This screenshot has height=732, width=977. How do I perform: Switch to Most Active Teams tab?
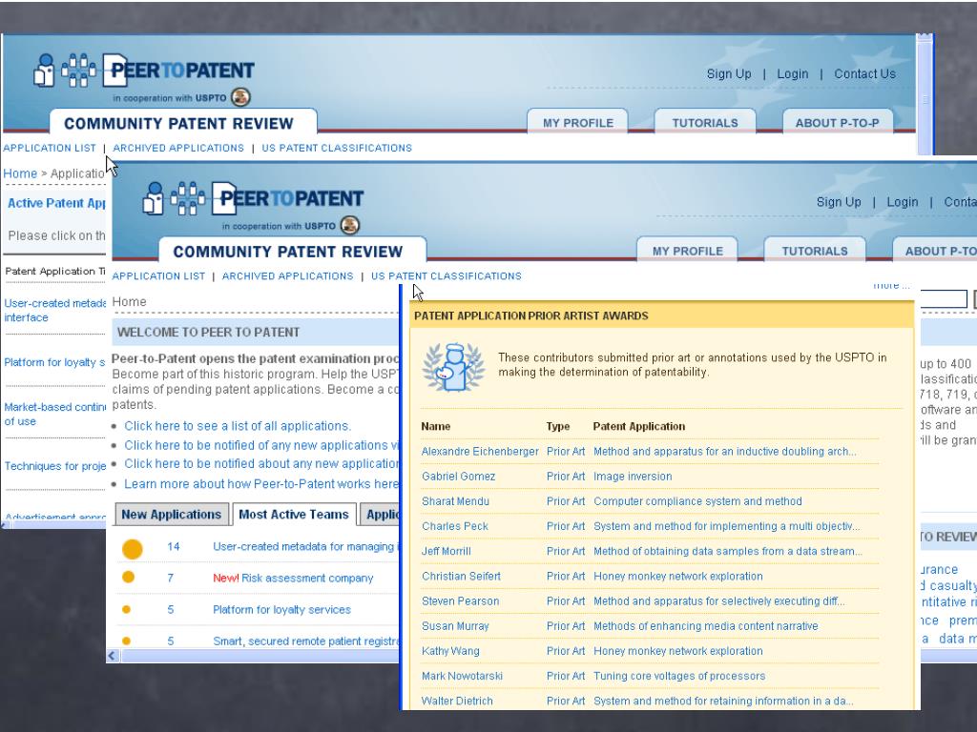tap(294, 514)
